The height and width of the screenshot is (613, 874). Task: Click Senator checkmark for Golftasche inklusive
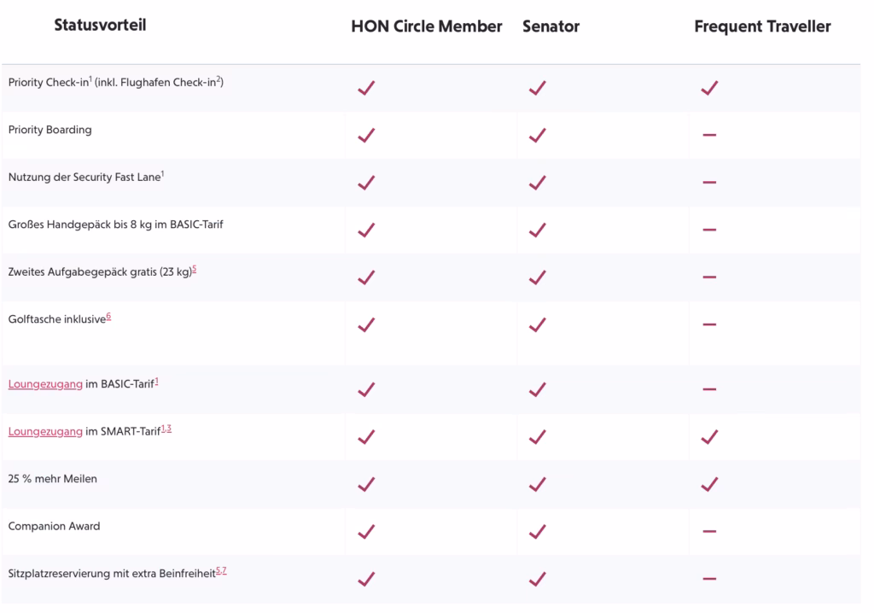pyautogui.click(x=537, y=324)
